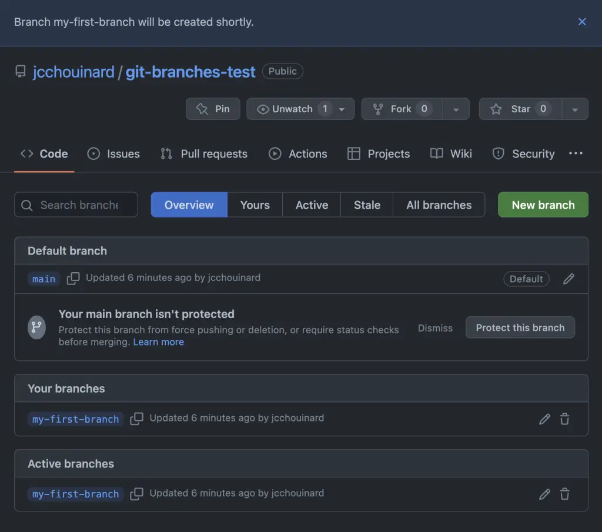Click "Your main branch isn't protected" heading
Viewport: 602px width, 532px height.
click(146, 314)
